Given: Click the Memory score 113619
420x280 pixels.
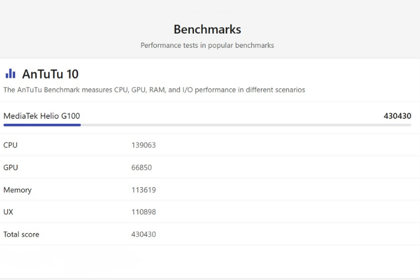Looking at the screenshot, I should tap(143, 190).
